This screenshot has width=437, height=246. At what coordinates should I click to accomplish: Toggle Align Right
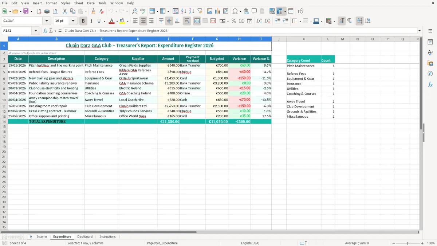coord(151,21)
